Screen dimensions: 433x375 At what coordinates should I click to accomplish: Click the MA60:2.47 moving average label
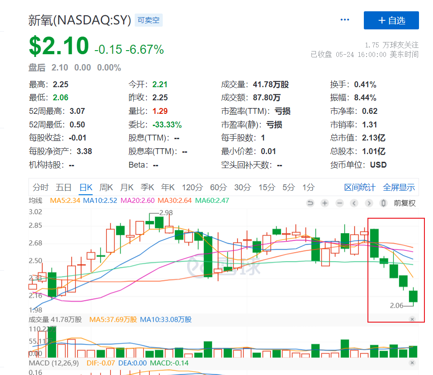click(212, 201)
